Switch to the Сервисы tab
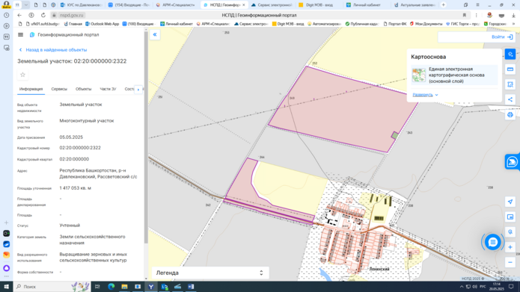 tap(59, 89)
